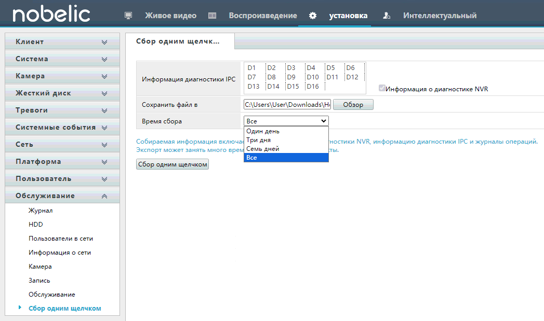Click the save file path field
This screenshot has height=321, width=544.
pyautogui.click(x=287, y=105)
